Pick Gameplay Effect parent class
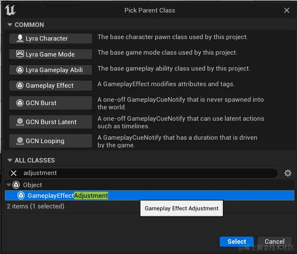 (x=51, y=85)
